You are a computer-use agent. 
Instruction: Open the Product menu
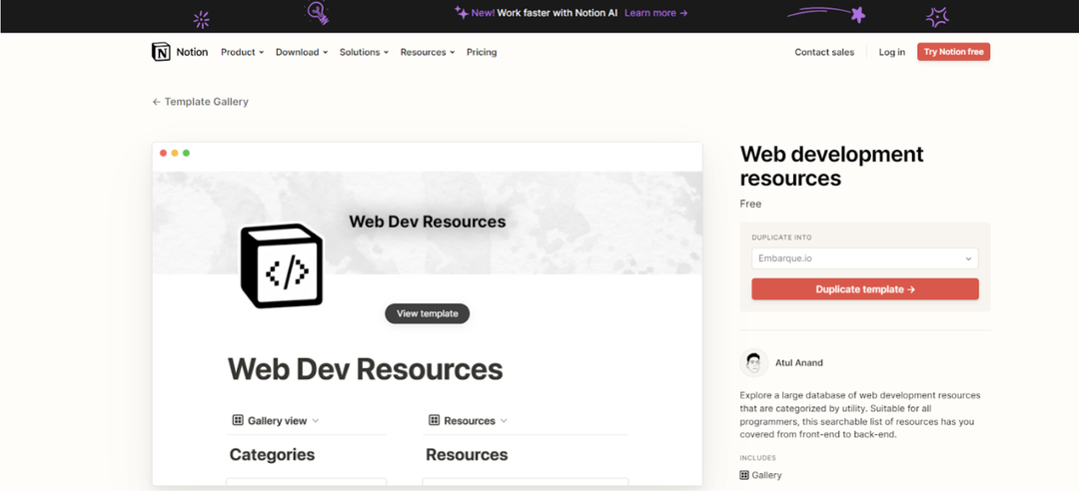tap(242, 52)
